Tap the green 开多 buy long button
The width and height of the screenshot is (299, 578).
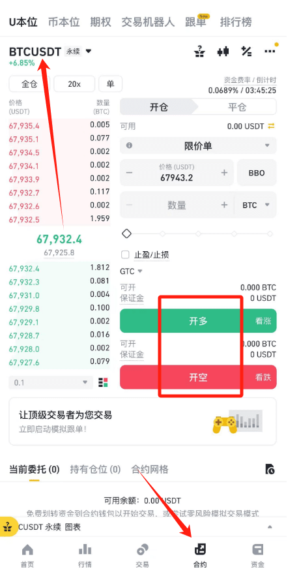pyautogui.click(x=198, y=321)
